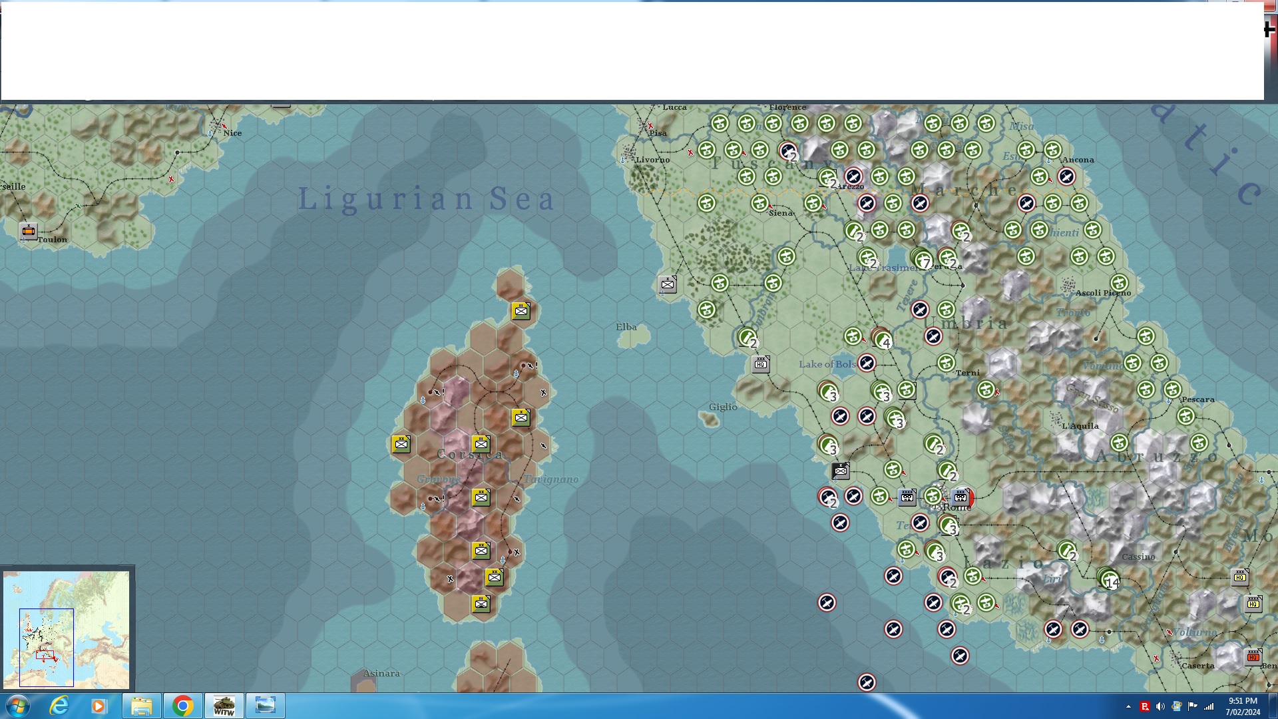1278x719 pixels.
Task: Select yellow infantry counter at Corsica's southern tip
Action: [481, 604]
